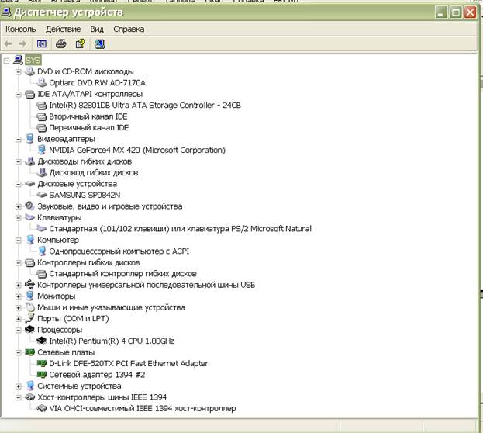Close the Диспетчер устройств window
The width and height of the screenshot is (483, 433).
point(470,12)
